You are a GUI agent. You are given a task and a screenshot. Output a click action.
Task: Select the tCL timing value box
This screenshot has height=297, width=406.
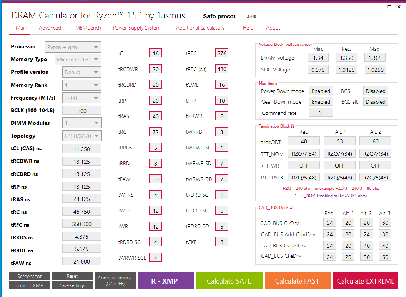[155, 53]
